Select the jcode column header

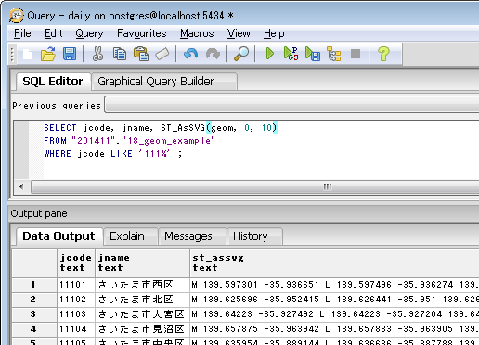pos(76,262)
